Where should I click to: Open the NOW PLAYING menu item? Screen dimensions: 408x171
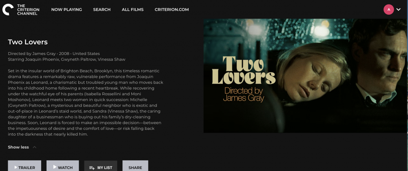tap(67, 10)
